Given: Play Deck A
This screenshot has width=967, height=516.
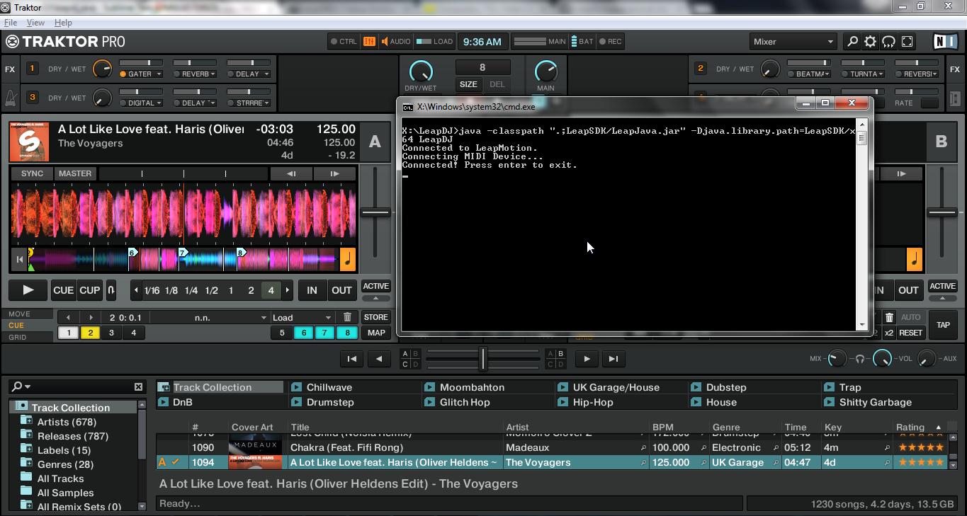Looking at the screenshot, I should [x=28, y=290].
